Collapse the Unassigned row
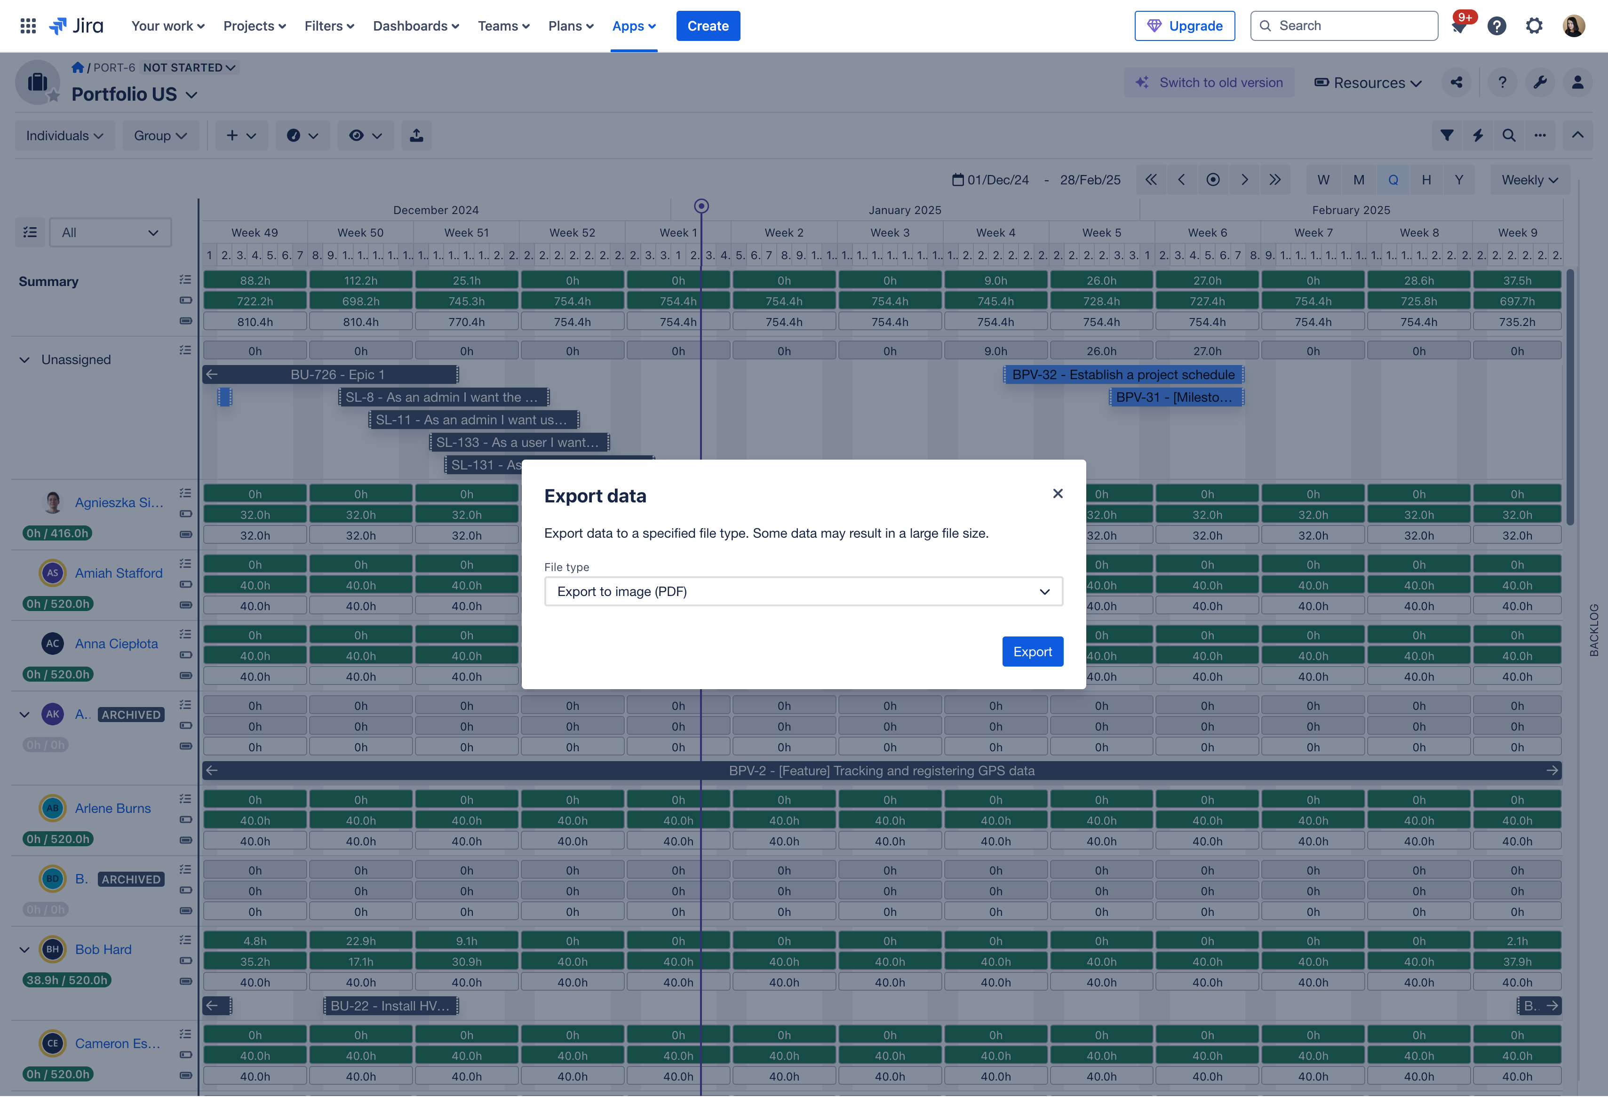This screenshot has height=1097, width=1608. pyautogui.click(x=25, y=359)
